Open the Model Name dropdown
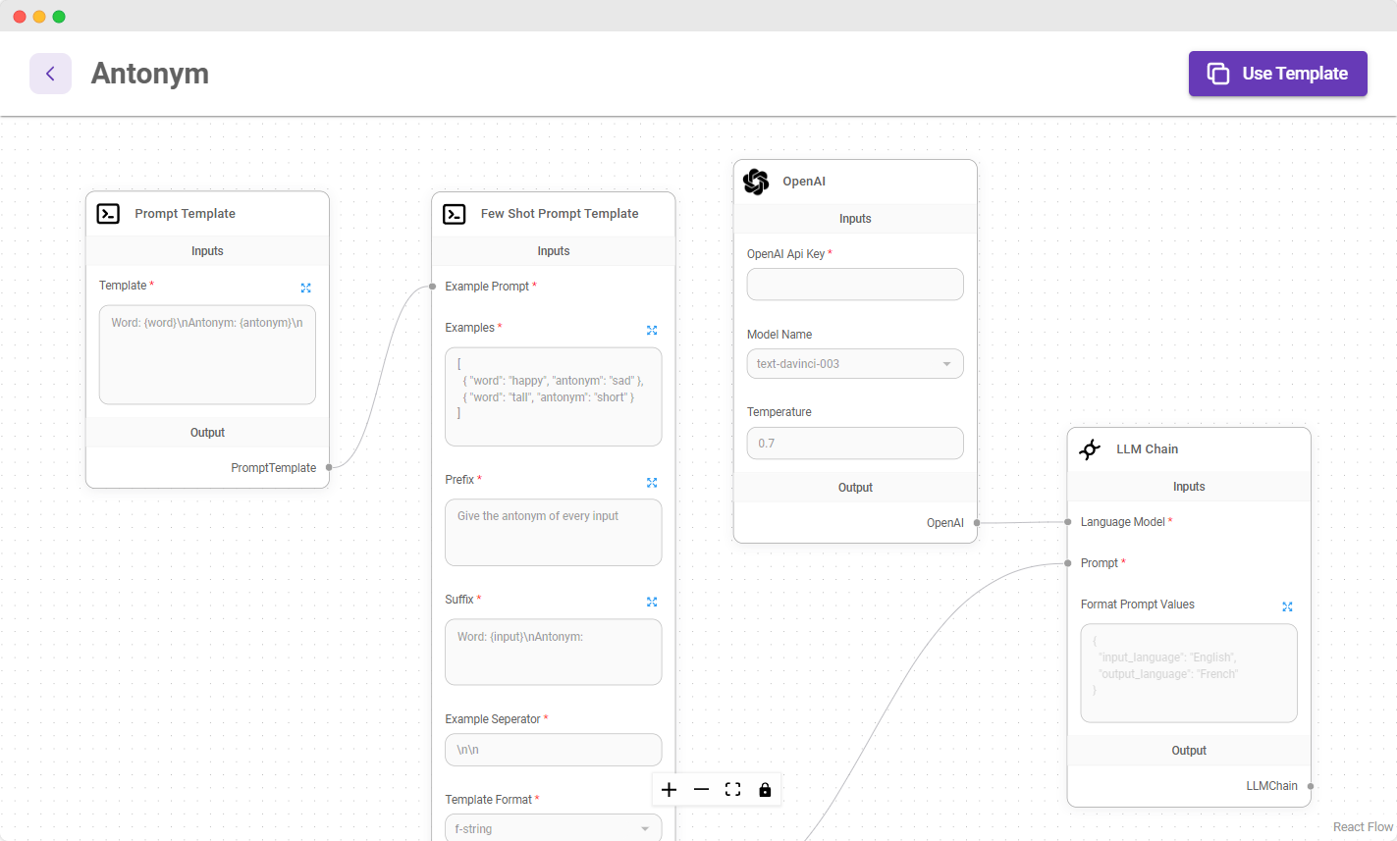The width and height of the screenshot is (1397, 841). 855,364
